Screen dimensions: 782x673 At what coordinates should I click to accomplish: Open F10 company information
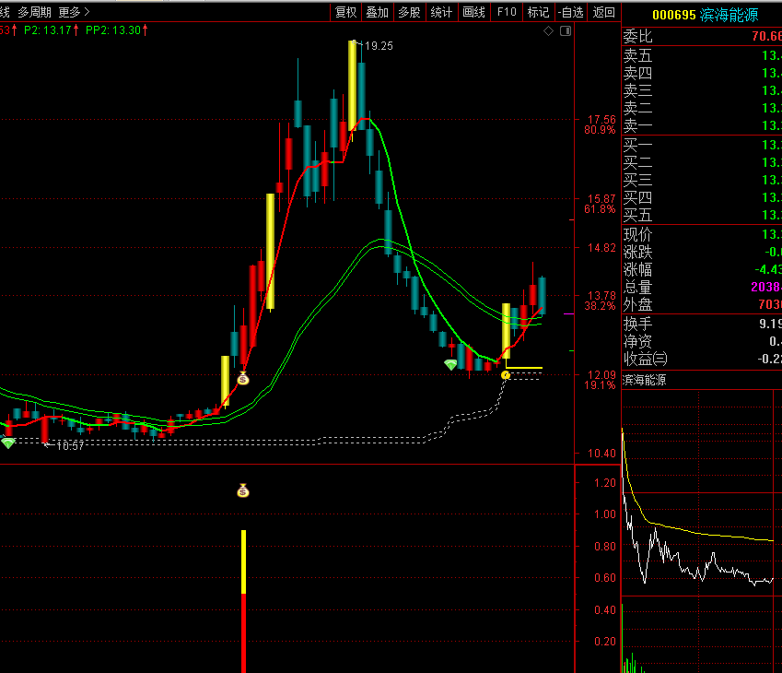pyautogui.click(x=507, y=12)
